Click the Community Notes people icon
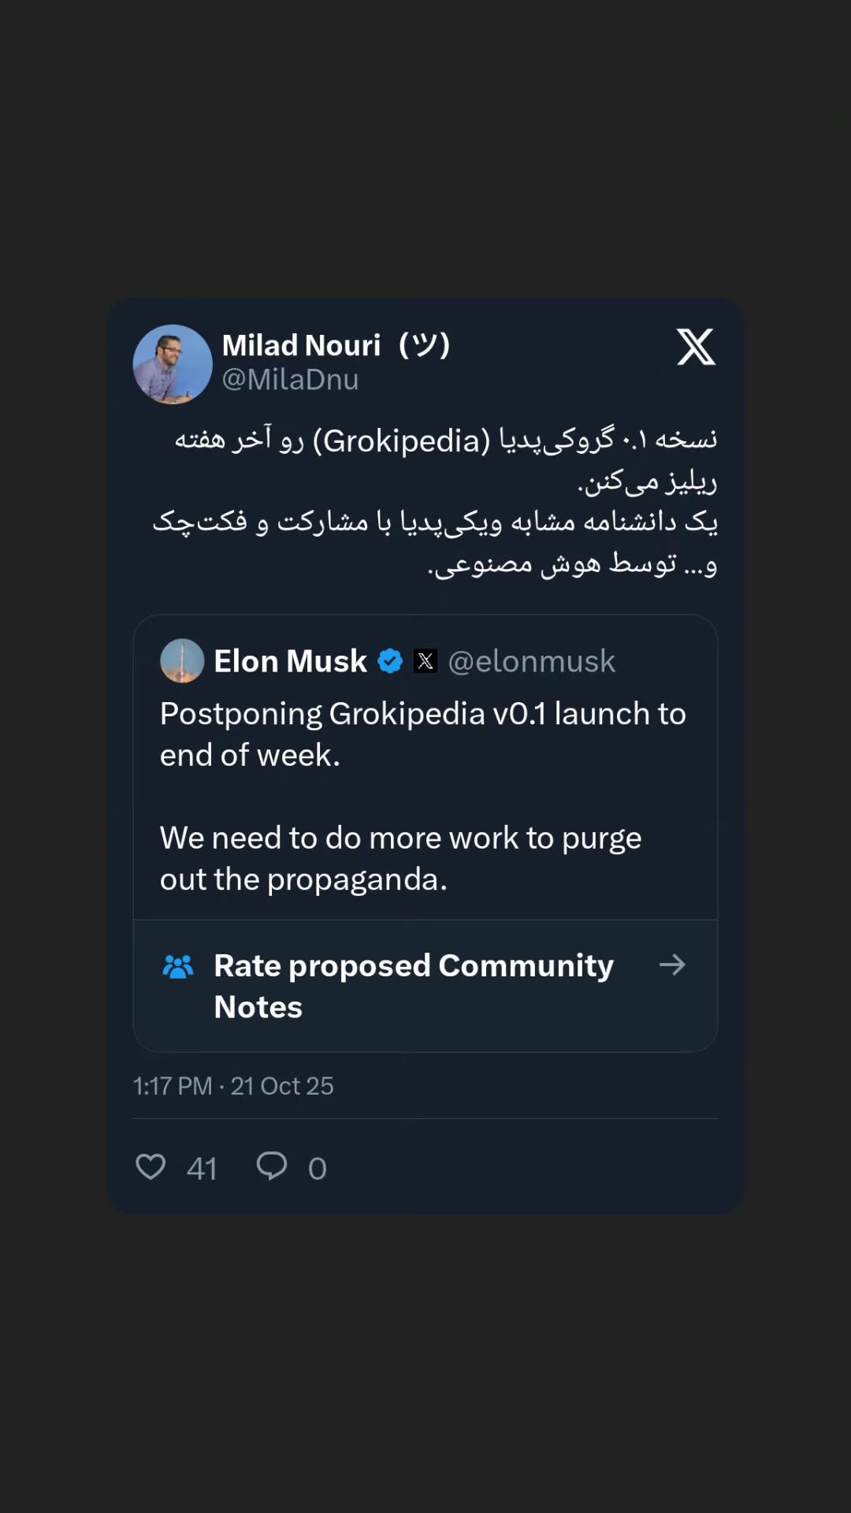 [177, 966]
